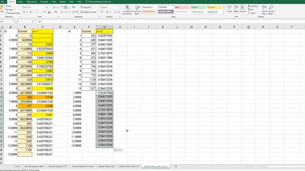Viewport: 305px width, 171px height.
Task: Toggle bold formatting
Action: point(24,12)
